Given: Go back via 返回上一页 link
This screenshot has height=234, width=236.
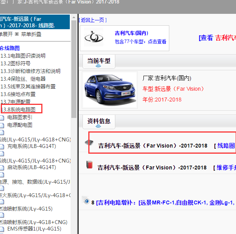Looking at the screenshot, I should (93, 20).
